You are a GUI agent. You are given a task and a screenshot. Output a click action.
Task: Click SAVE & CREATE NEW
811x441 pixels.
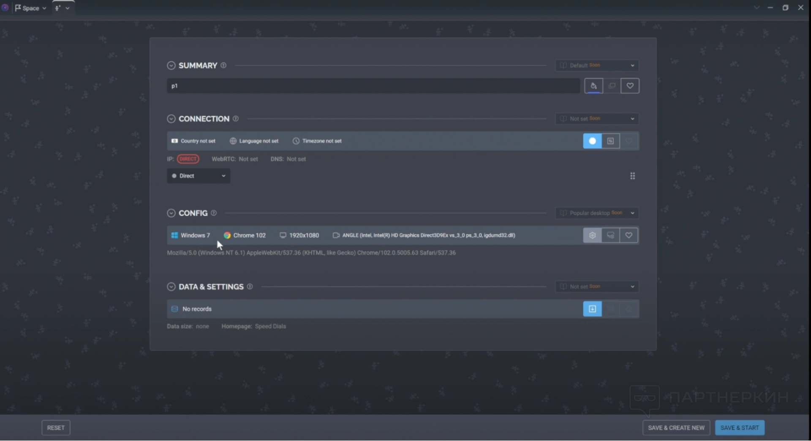click(676, 428)
